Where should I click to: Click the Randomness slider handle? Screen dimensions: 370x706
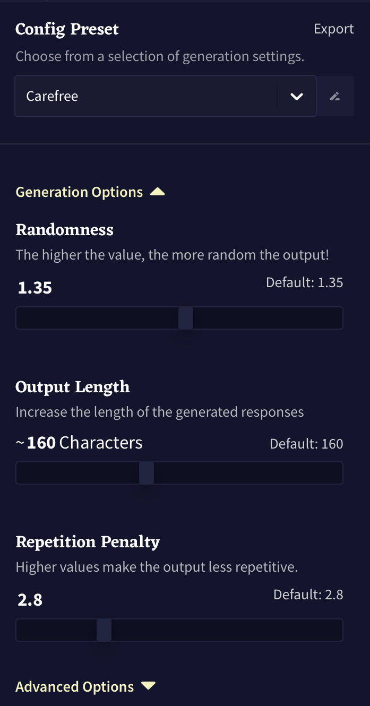tap(186, 318)
